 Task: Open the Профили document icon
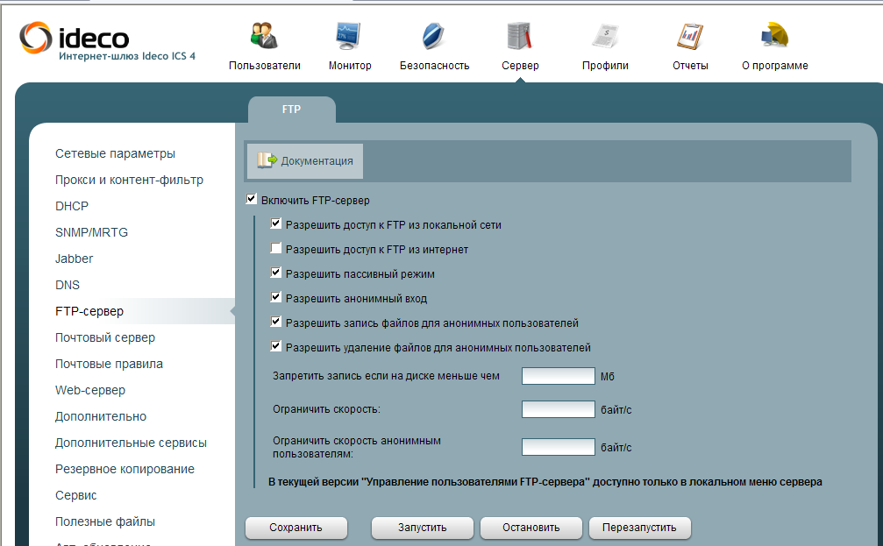tap(605, 36)
